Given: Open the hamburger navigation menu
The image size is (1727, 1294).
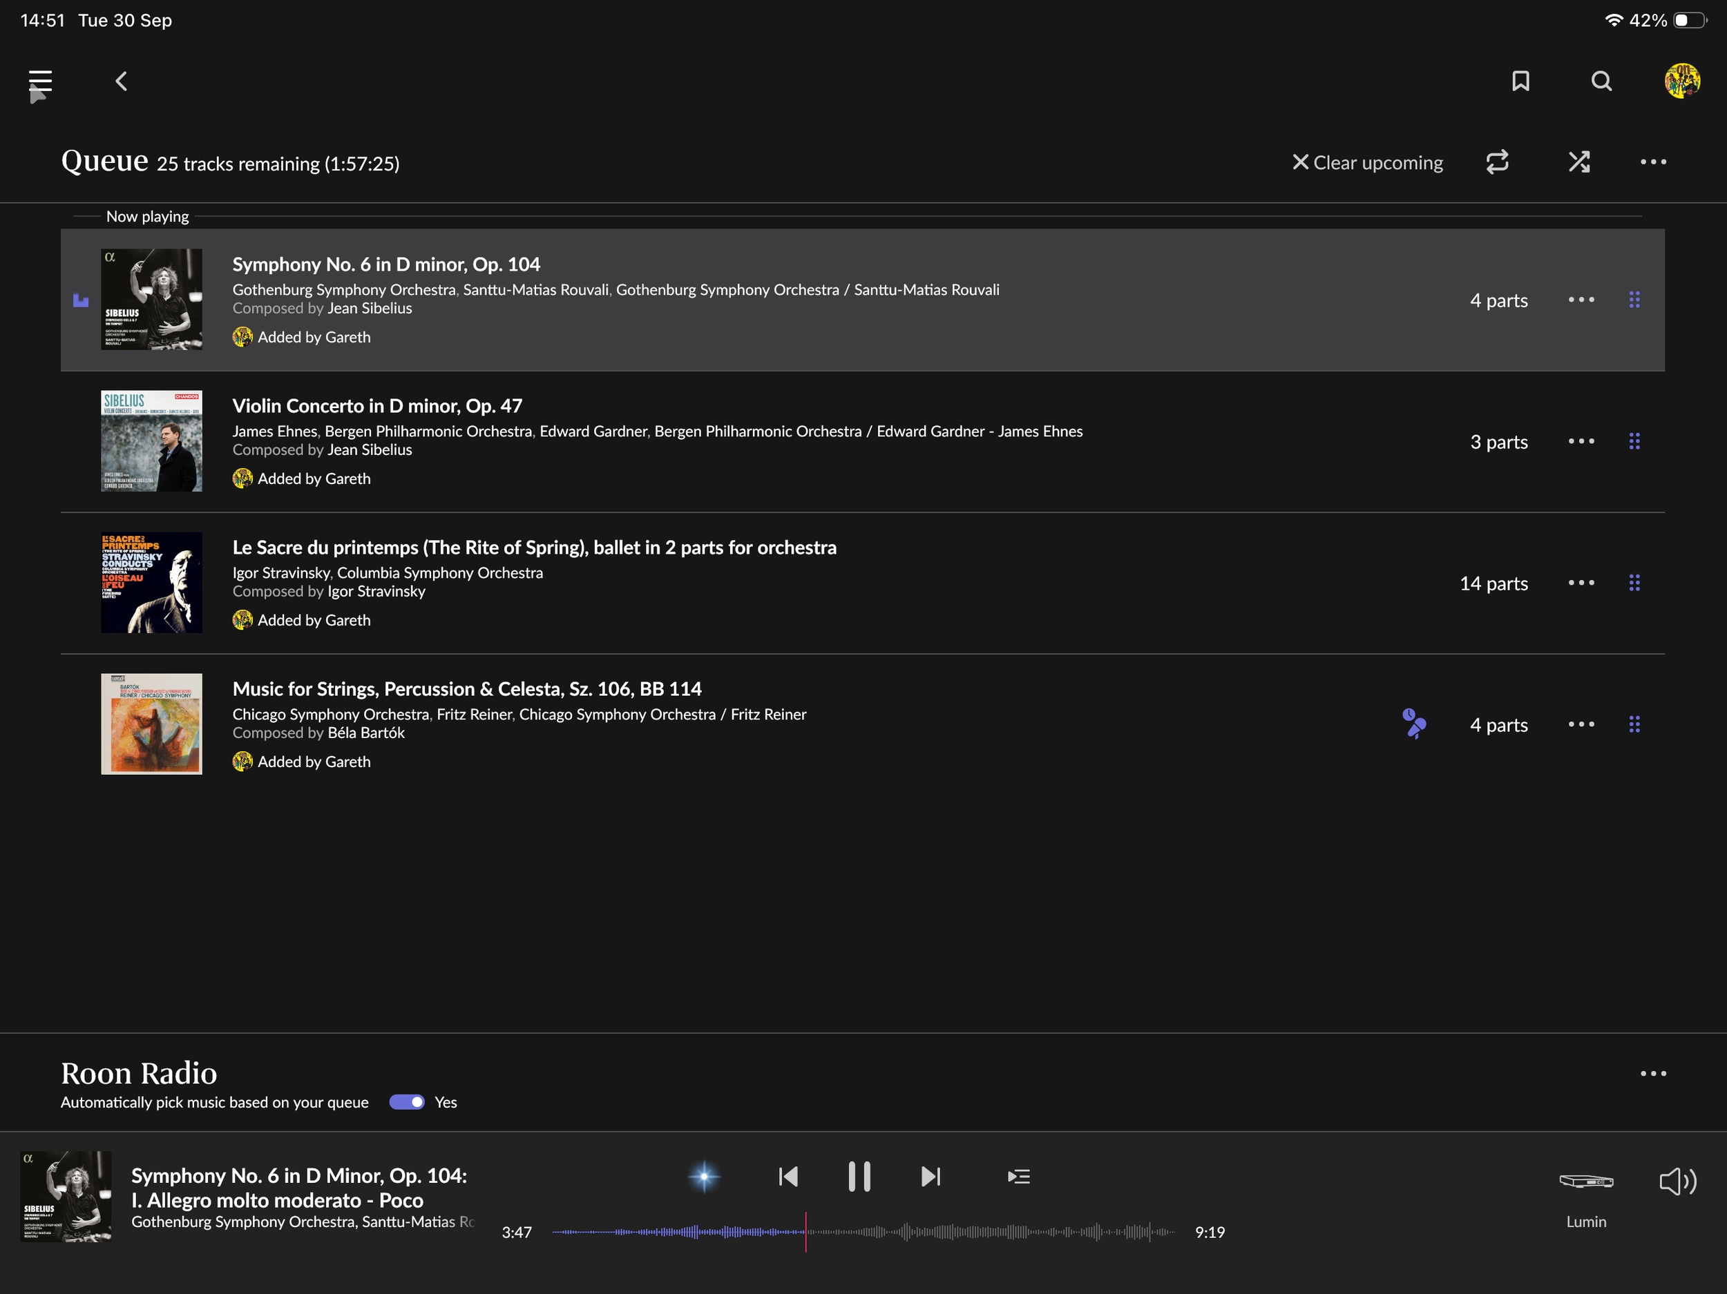Looking at the screenshot, I should click(x=40, y=81).
